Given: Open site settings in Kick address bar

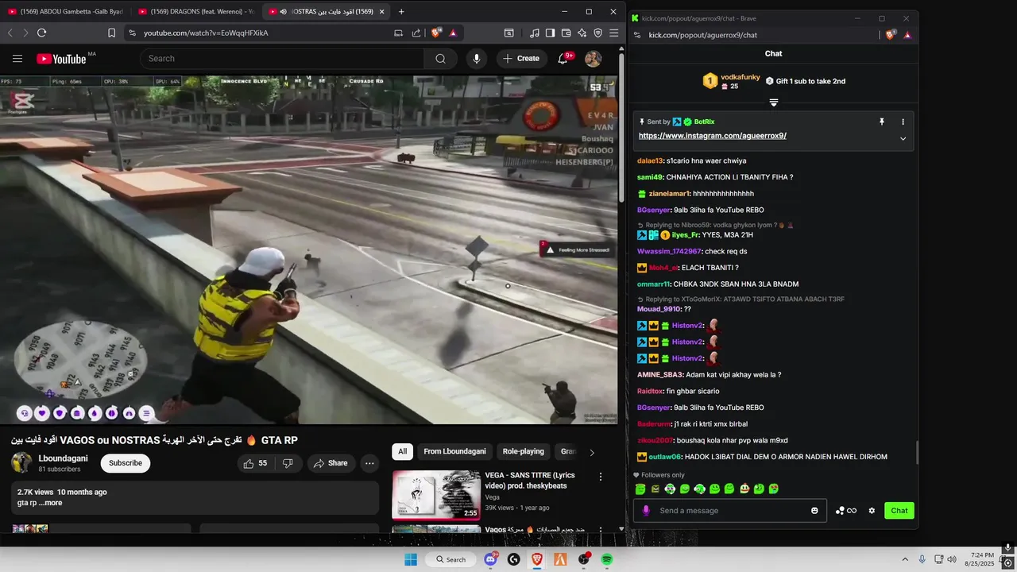Looking at the screenshot, I should click(638, 35).
